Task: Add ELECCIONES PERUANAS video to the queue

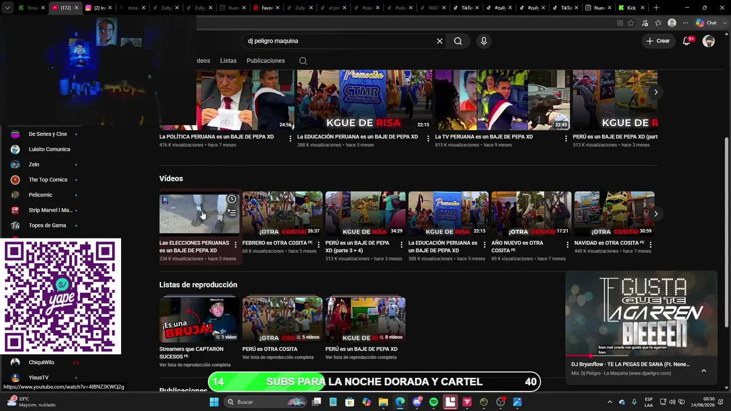Action: pyautogui.click(x=232, y=213)
